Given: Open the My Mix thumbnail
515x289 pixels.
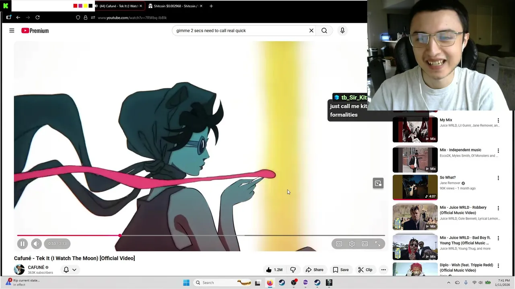Looking at the screenshot, I should [415, 130].
